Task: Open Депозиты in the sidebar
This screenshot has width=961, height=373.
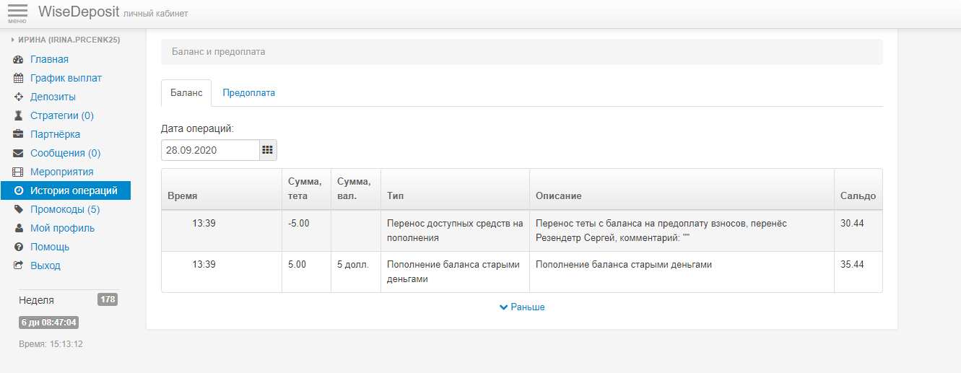Action: coord(53,97)
